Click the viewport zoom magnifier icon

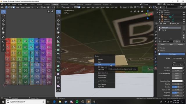[142, 12]
